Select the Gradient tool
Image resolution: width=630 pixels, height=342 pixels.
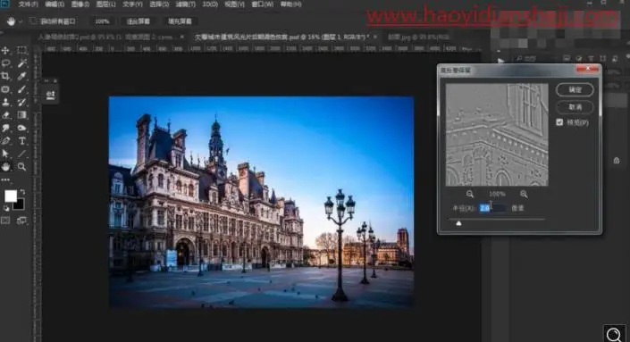[21, 115]
